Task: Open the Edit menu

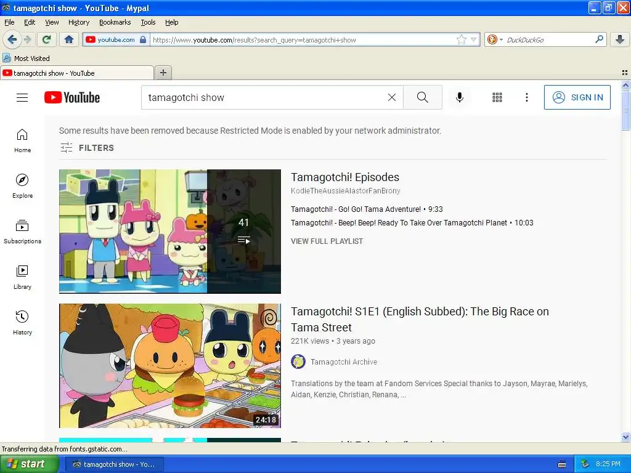Action: point(30,22)
